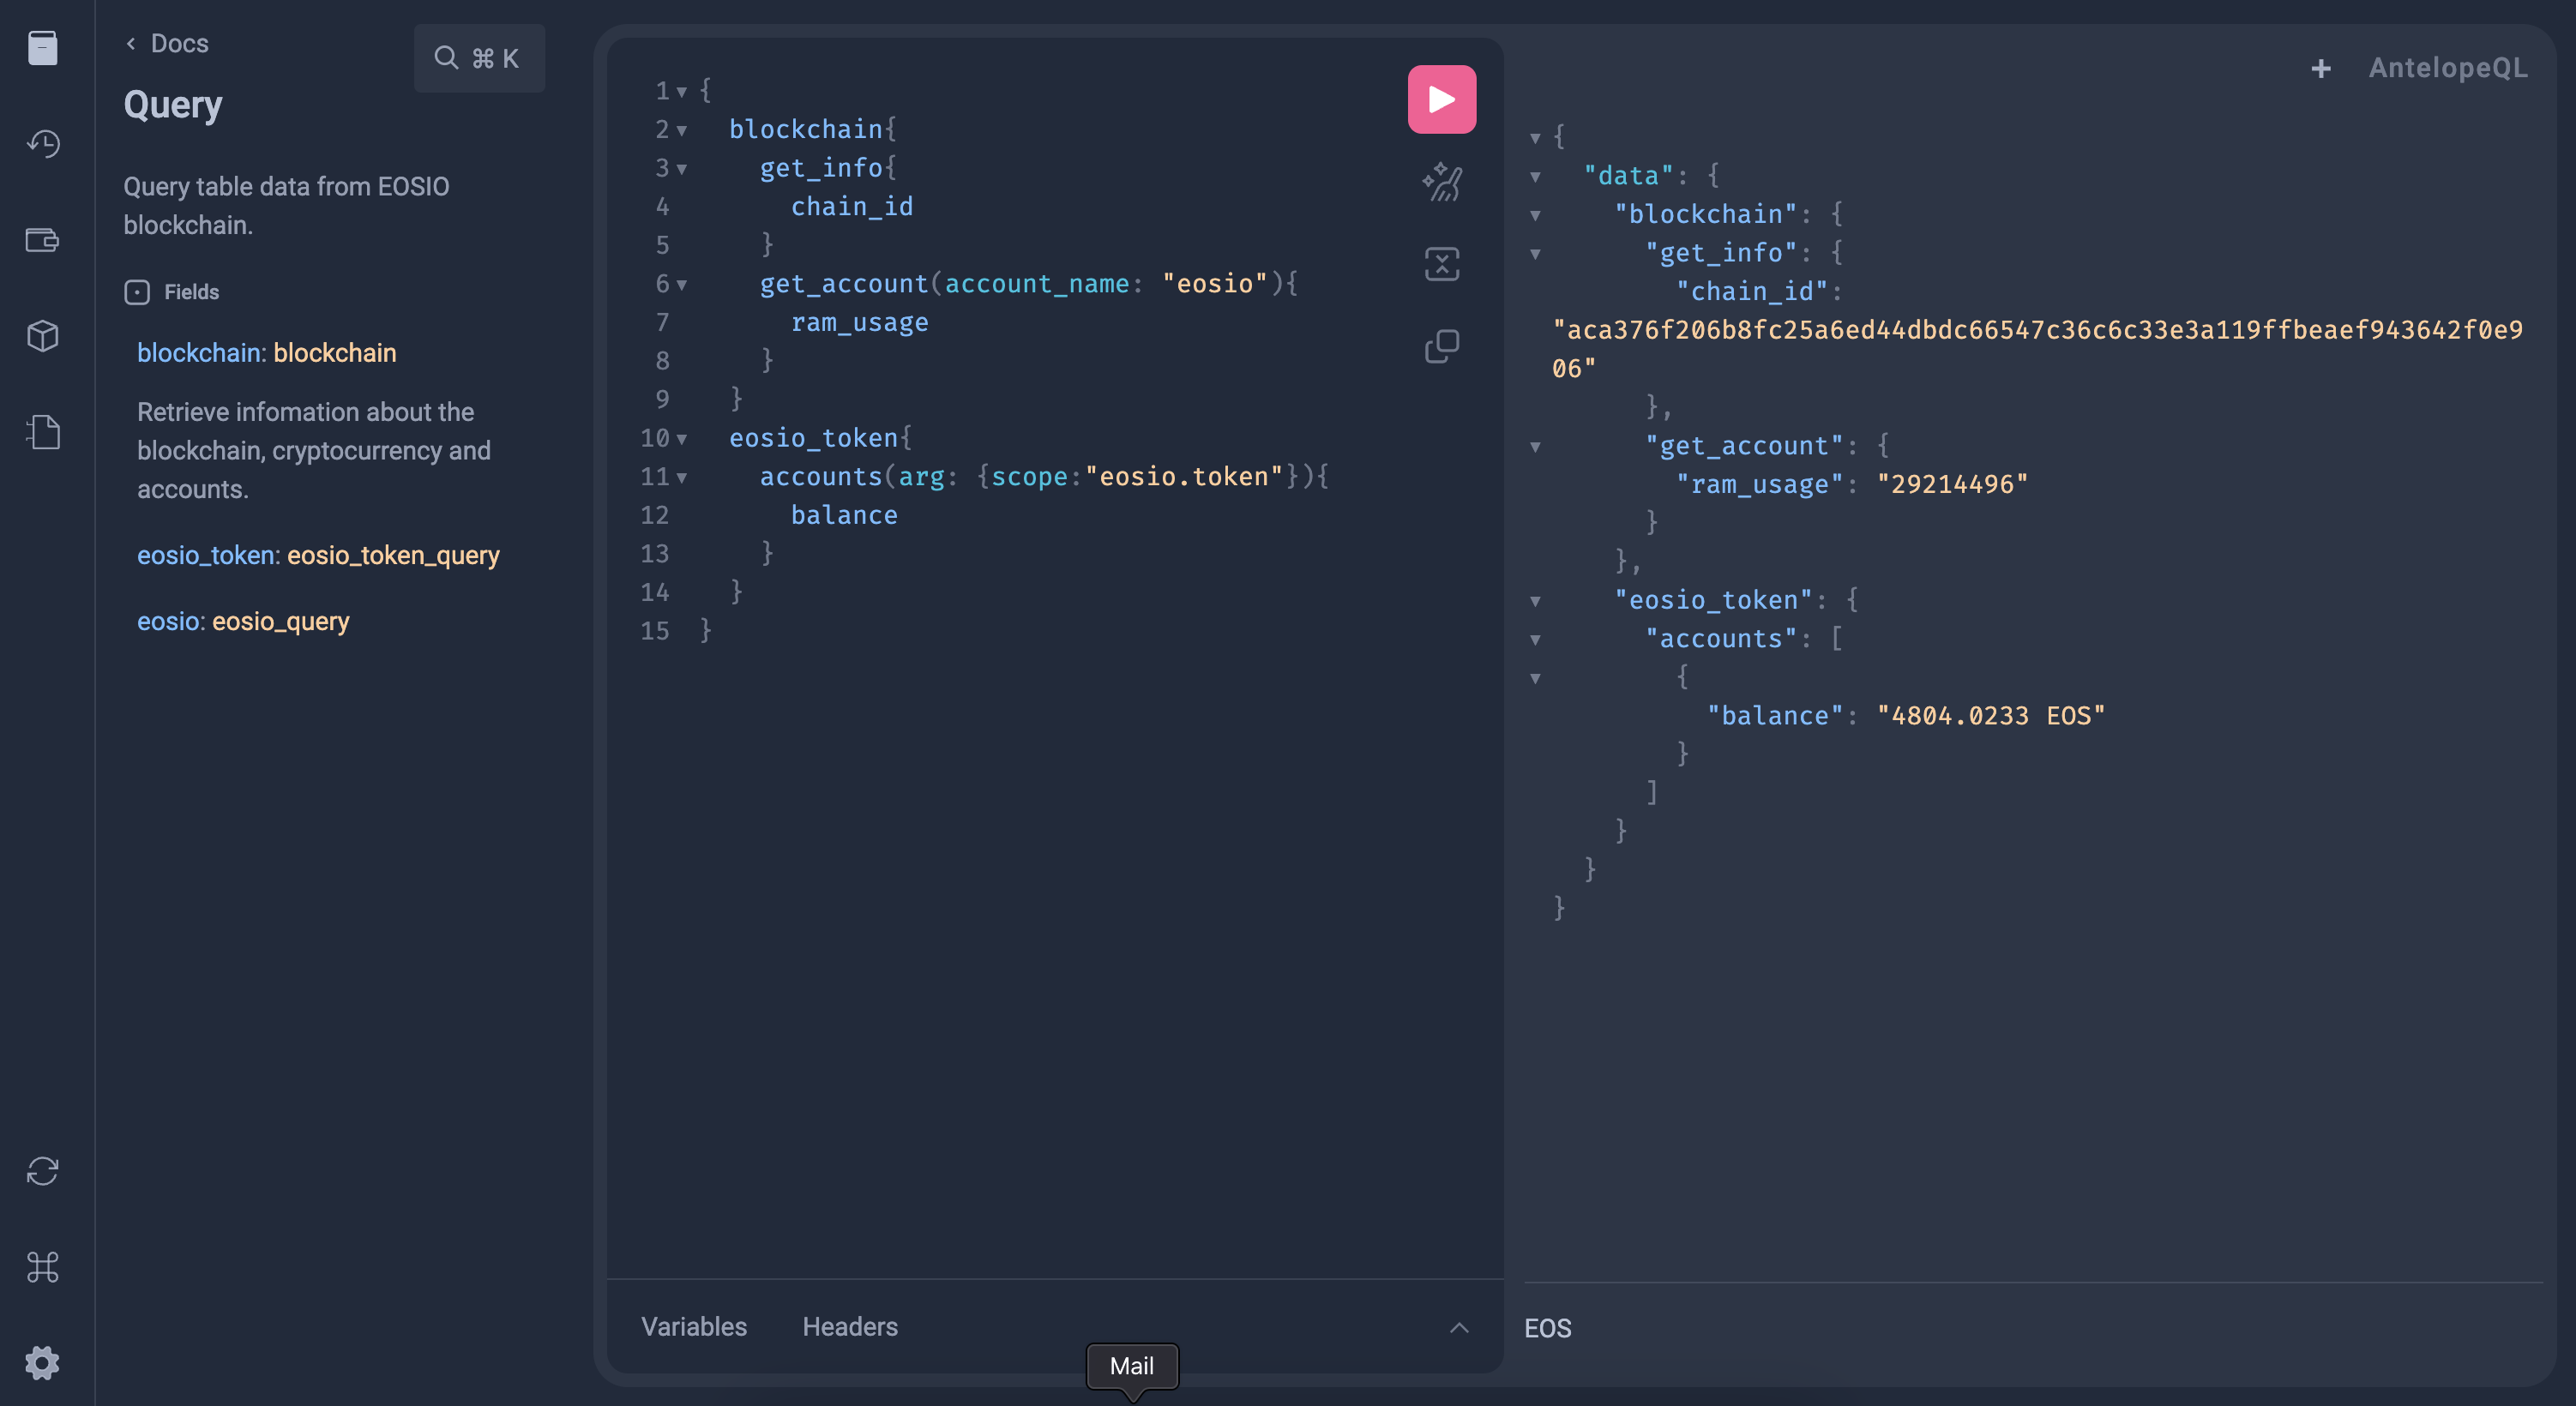Run the query with the play button
This screenshot has width=2576, height=1406.
(x=1441, y=99)
